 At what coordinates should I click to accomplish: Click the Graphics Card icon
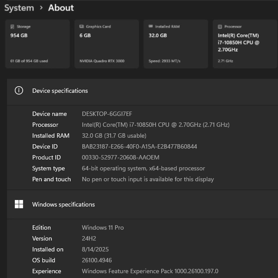(81, 27)
